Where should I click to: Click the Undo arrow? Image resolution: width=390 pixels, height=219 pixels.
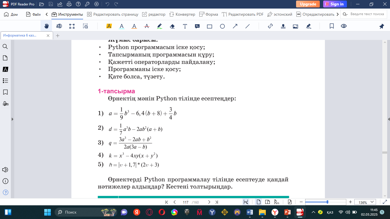(107, 4)
